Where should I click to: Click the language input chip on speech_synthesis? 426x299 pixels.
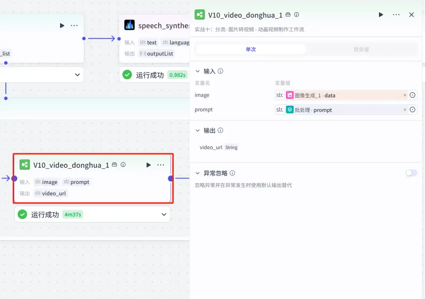tap(176, 42)
